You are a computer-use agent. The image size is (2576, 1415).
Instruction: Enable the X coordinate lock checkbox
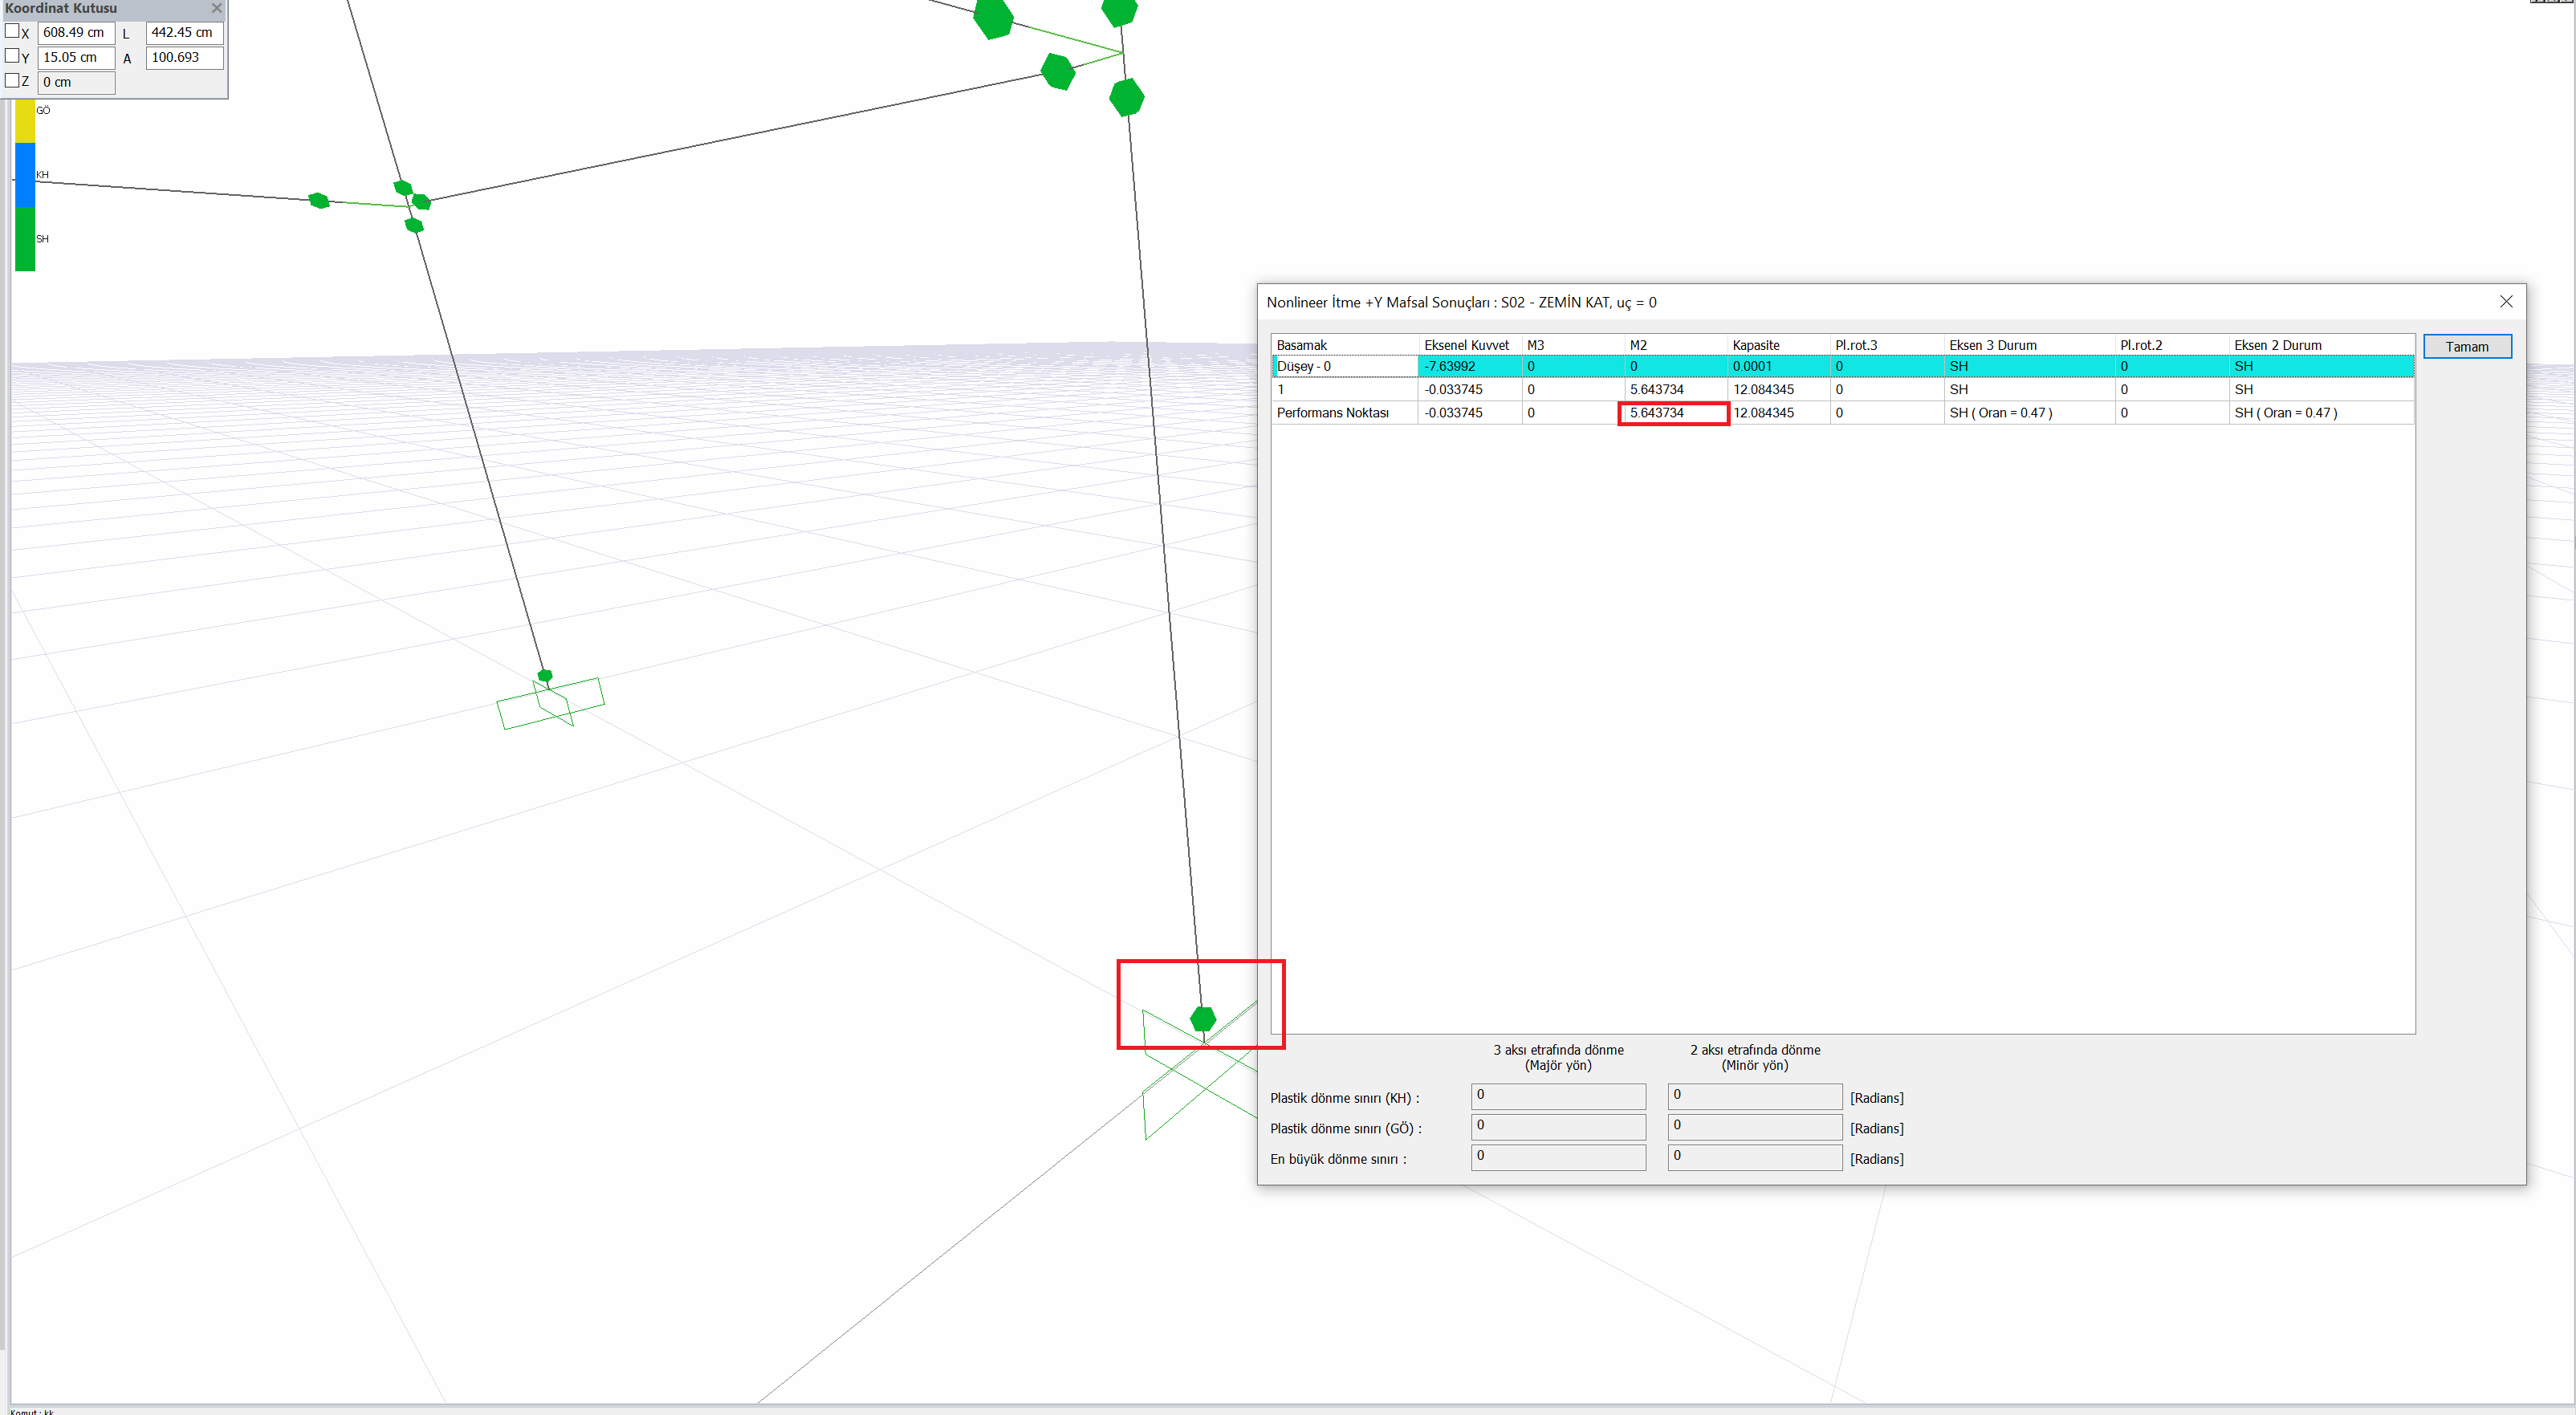(x=12, y=31)
